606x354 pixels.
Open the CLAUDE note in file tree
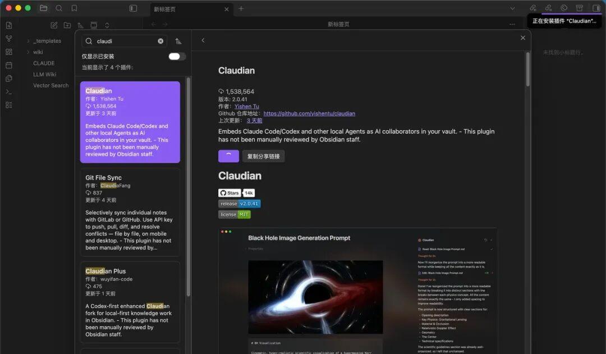click(44, 63)
